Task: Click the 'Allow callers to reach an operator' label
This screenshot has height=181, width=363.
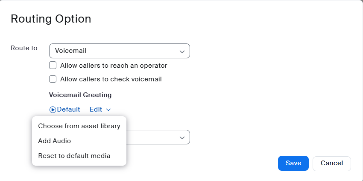Action: [x=114, y=66]
